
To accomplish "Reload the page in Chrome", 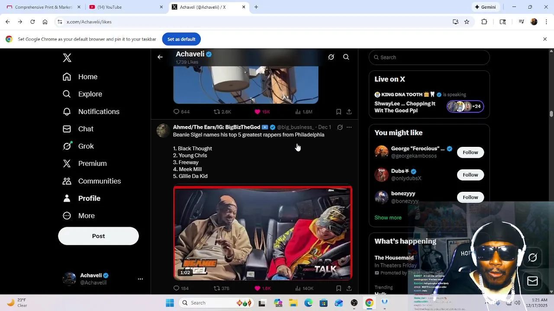I will tap(32, 22).
